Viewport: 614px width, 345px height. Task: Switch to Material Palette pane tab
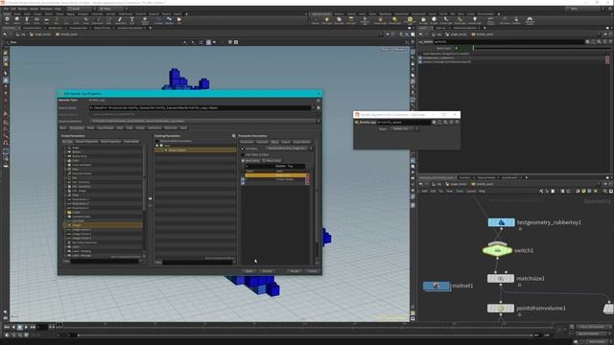click(486, 177)
